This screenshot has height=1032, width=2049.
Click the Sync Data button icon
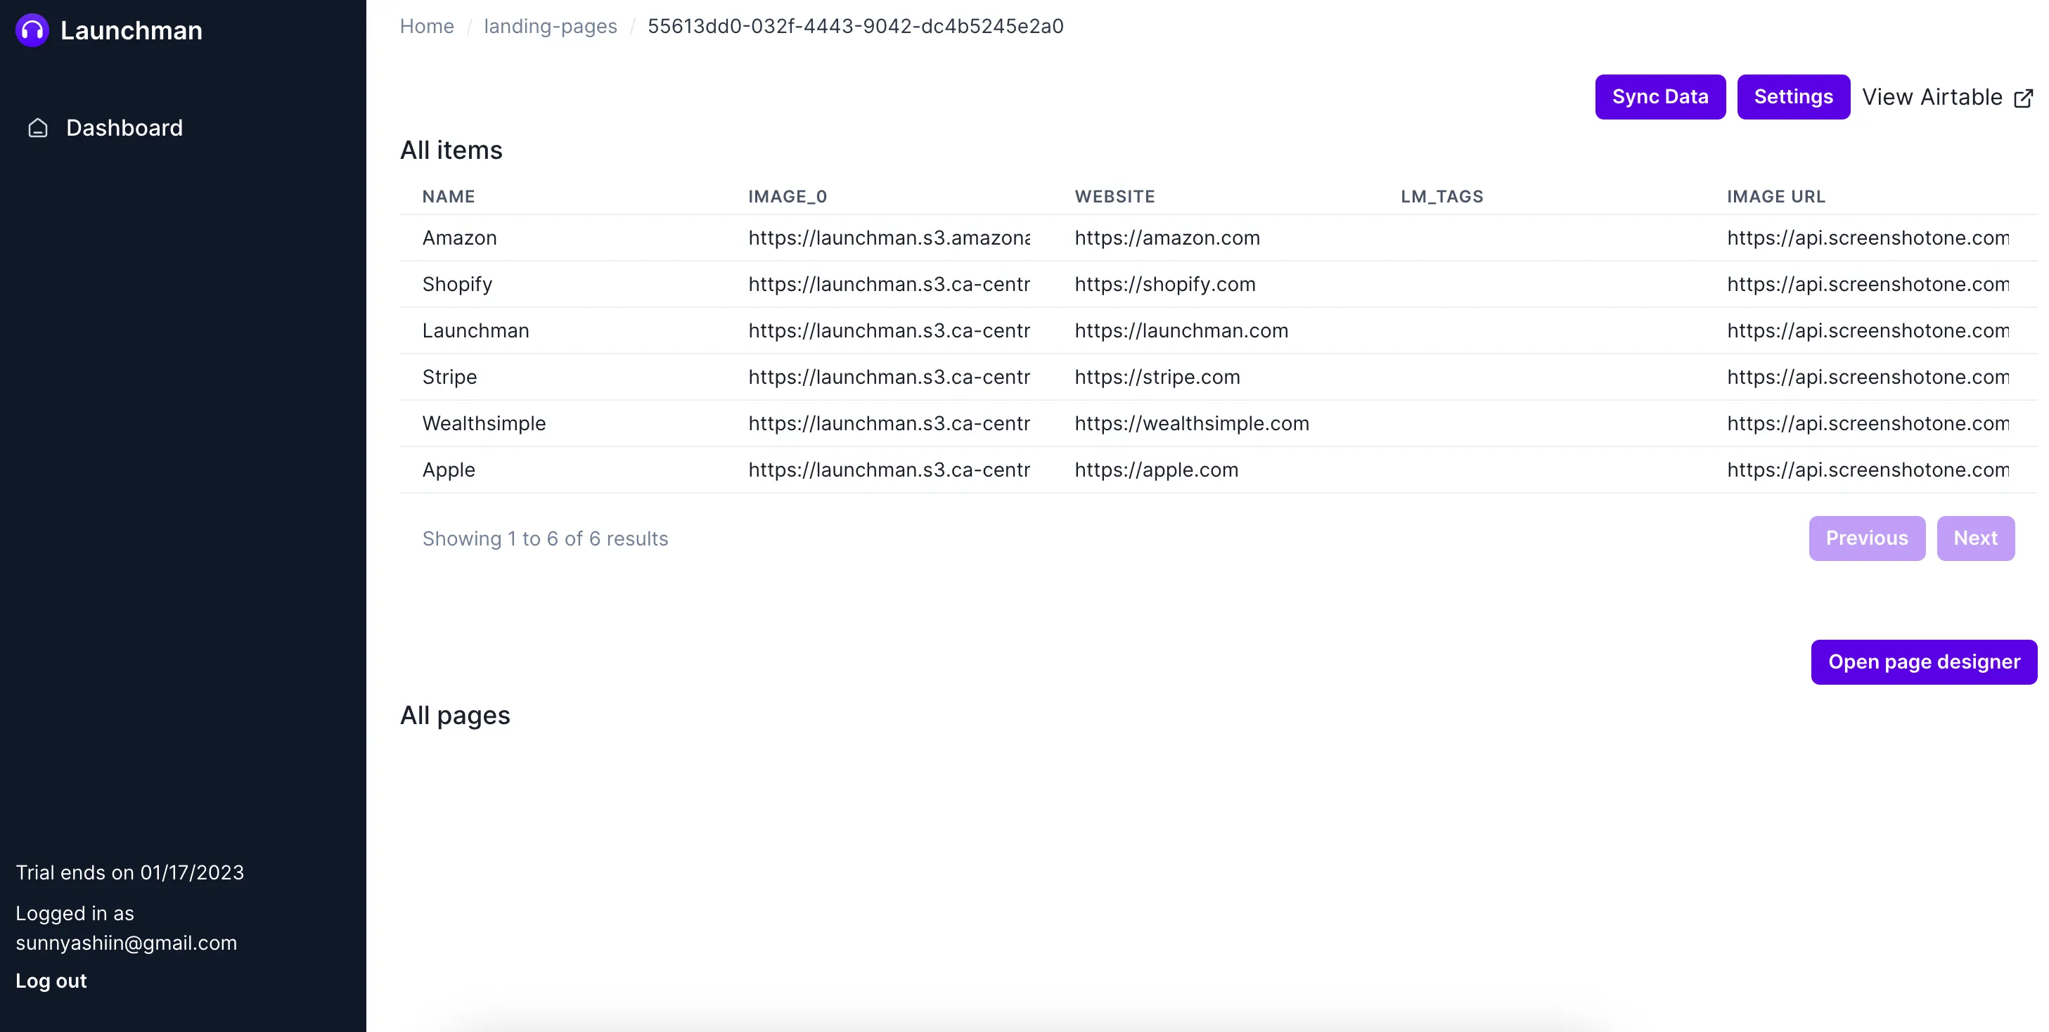pos(1659,96)
